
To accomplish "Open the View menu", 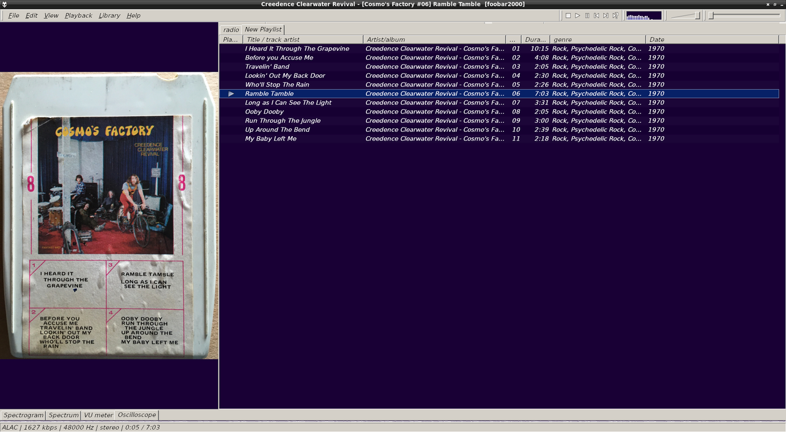I will 51,15.
